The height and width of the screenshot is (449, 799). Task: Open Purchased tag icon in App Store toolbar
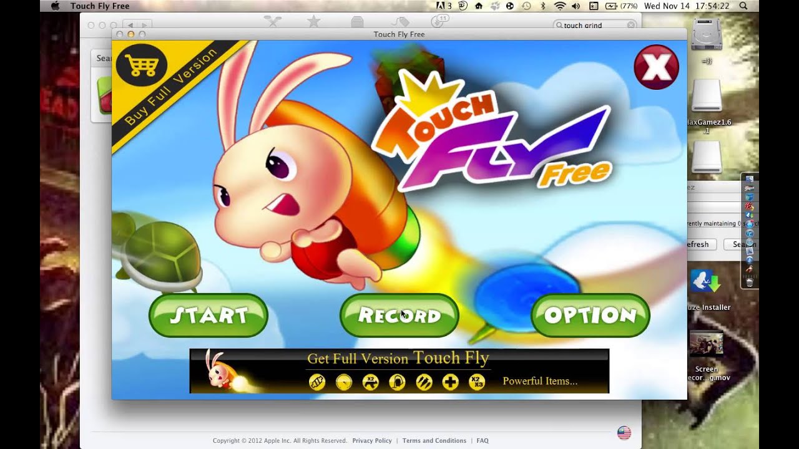point(400,22)
